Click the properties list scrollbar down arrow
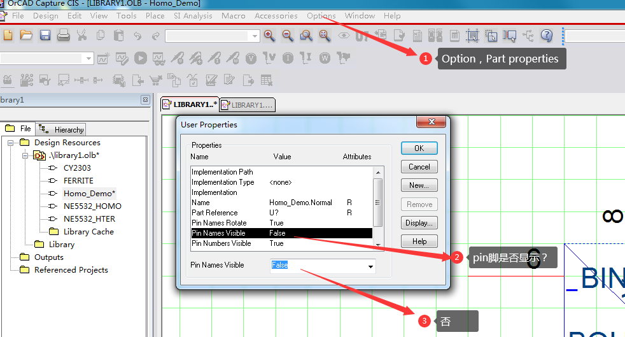 coord(378,245)
